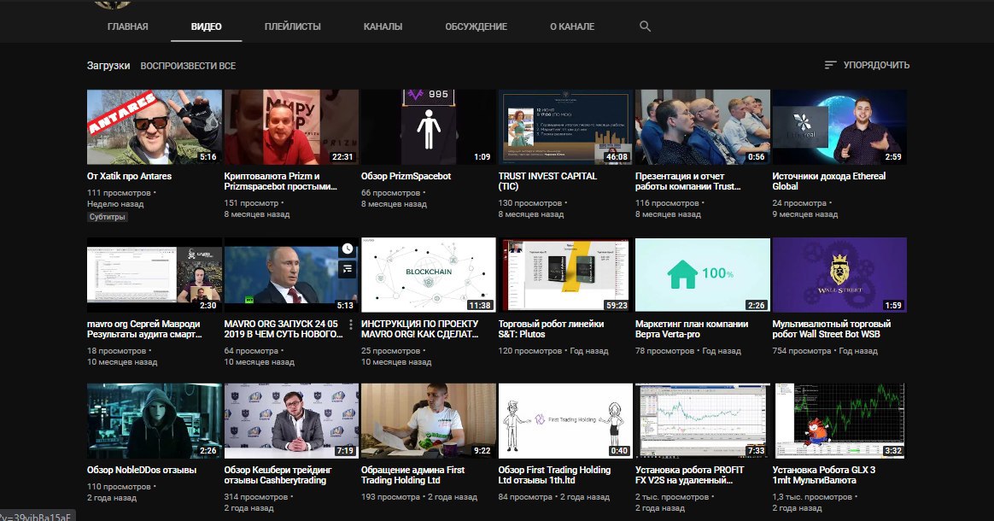The image size is (994, 521).
Task: Open the green house 100% thumbnail
Action: tap(703, 274)
